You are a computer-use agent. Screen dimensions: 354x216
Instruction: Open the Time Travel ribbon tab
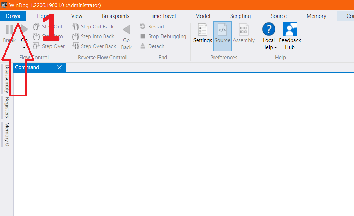pos(163,16)
